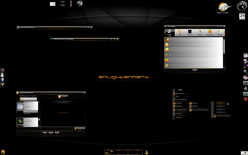248x155 pixels.
Task: Open Set Virtual Desktops entry
Action: click(222, 116)
